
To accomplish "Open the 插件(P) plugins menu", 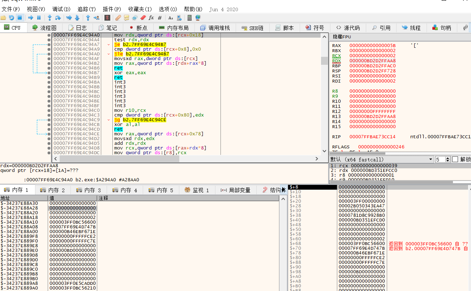I will tap(112, 9).
